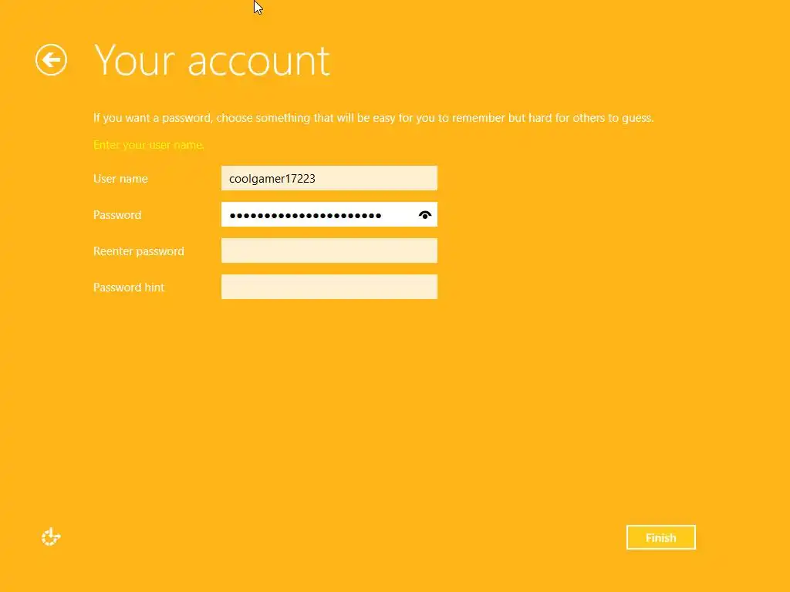Click the password advice instruction sentence

373,118
